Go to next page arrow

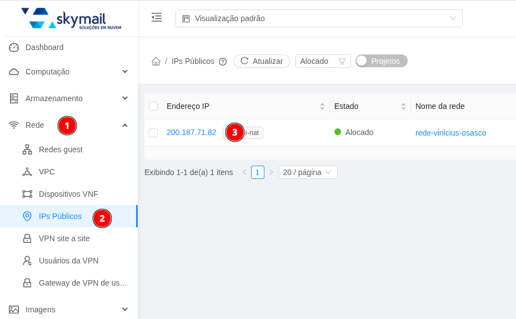coord(271,172)
